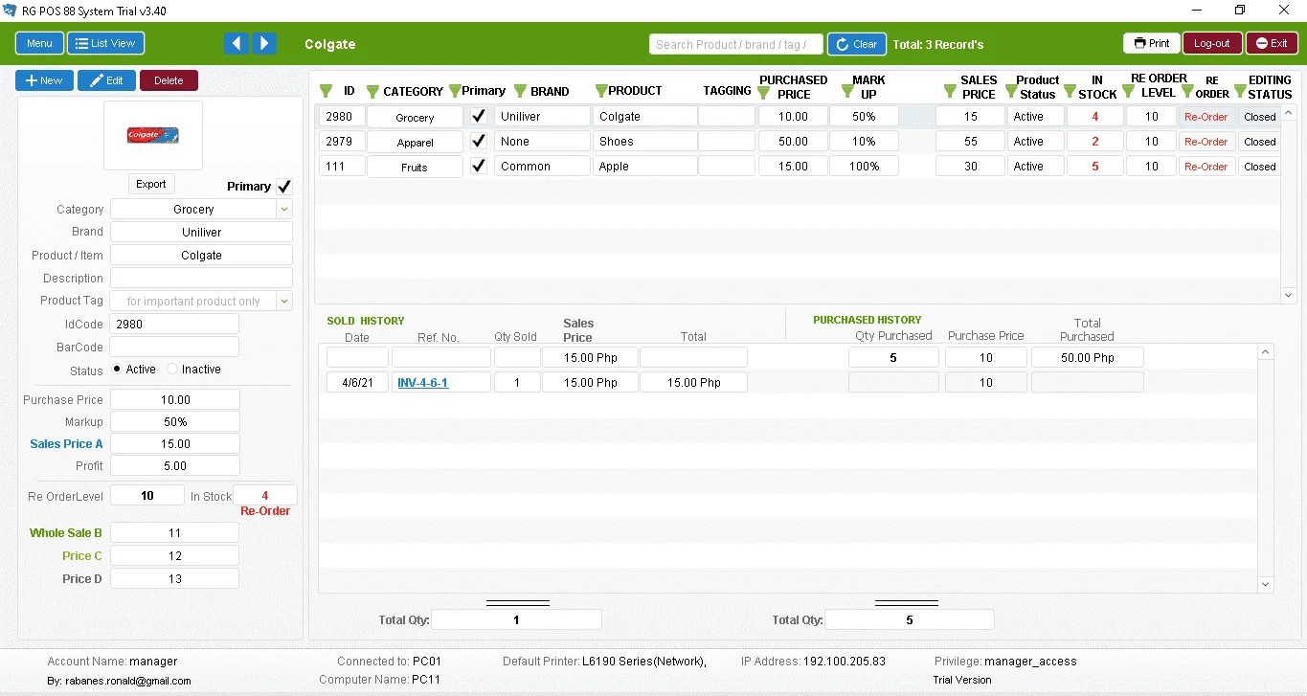Open the Product Tag dropdown
Screen dimensions: 1307x696
[284, 301]
